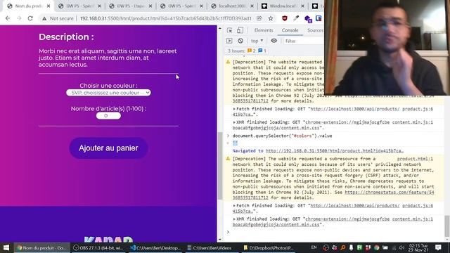
Task: Open the red shield extension icon
Action: pos(284,18)
